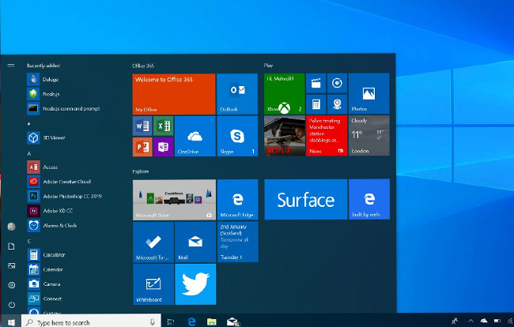Open the Whiteboard tile

(x=153, y=284)
